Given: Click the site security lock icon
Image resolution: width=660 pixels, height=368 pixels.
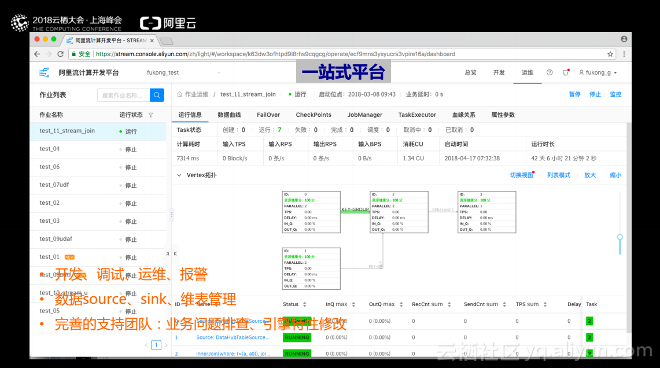Looking at the screenshot, I should point(74,54).
